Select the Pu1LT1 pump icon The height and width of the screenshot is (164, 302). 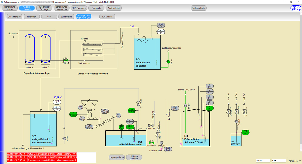pyautogui.click(x=185, y=105)
